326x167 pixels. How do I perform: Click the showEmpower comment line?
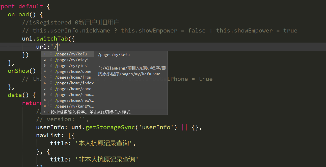coord(160,30)
